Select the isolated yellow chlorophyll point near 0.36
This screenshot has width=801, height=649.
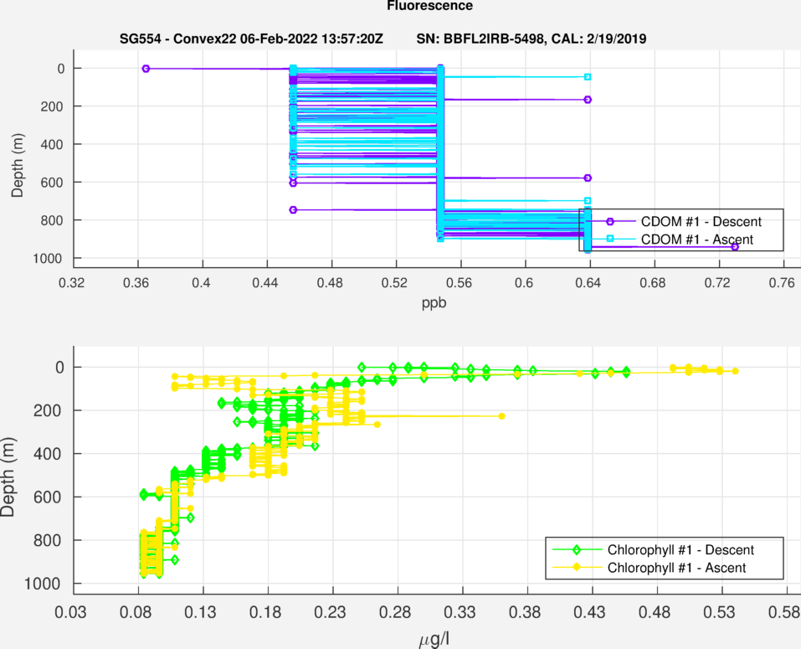(501, 416)
